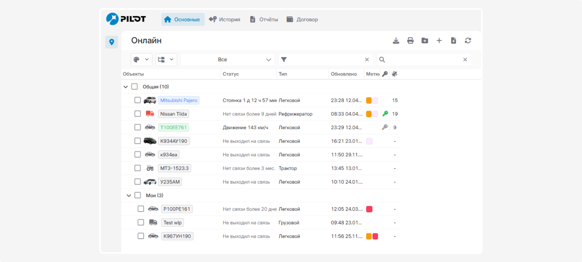This screenshot has width=582, height=262.
Task: Select the Test wlp checkbox
Action: (x=141, y=223)
